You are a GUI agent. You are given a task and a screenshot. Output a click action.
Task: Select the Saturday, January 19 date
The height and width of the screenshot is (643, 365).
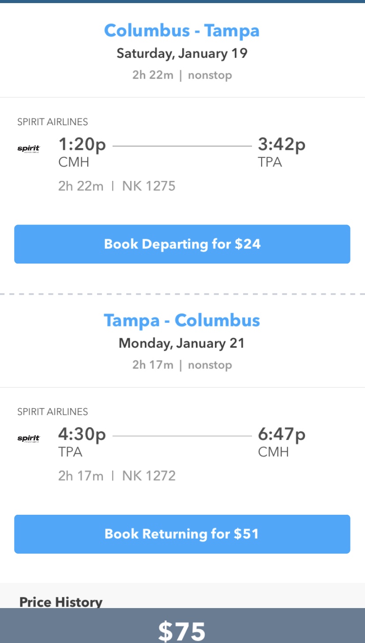pyautogui.click(x=182, y=54)
